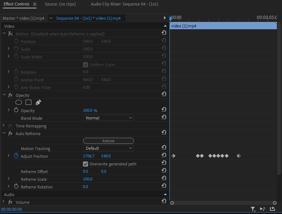The image size is (282, 214).
Task: Click the playhead at 00:00 on ruler
Action: click(171, 18)
